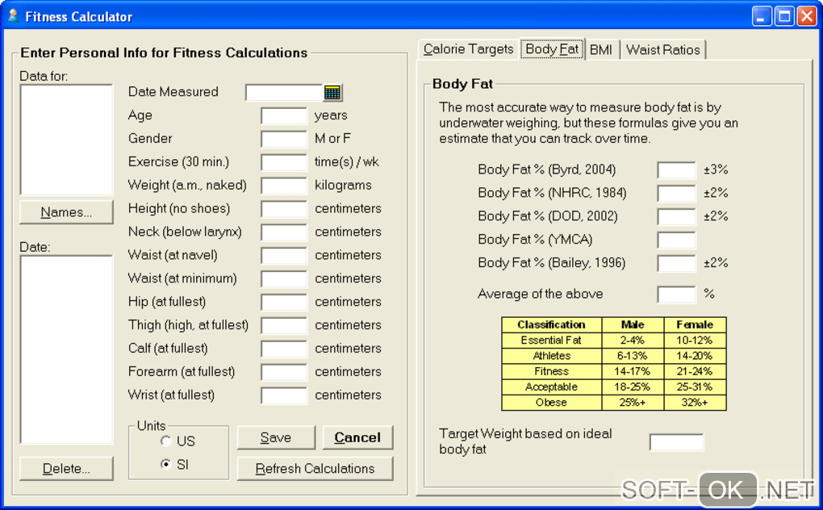Maximize the Fitness Calculator window

(x=784, y=16)
